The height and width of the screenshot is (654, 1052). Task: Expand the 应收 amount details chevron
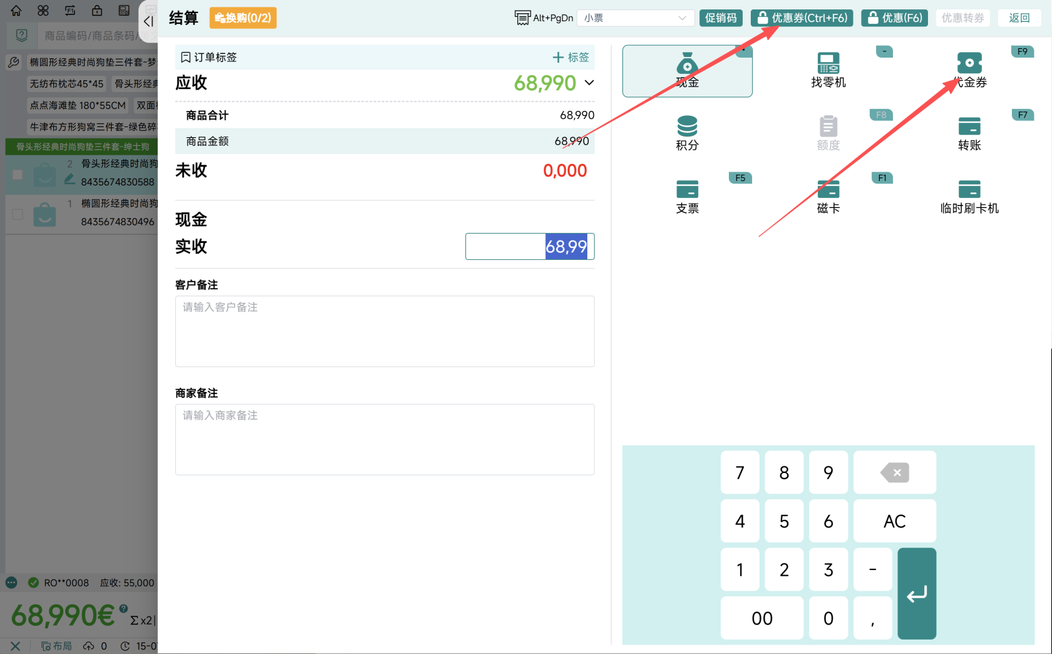coord(589,83)
